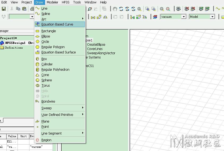Choose Cone from the Draw menu

[60, 75]
